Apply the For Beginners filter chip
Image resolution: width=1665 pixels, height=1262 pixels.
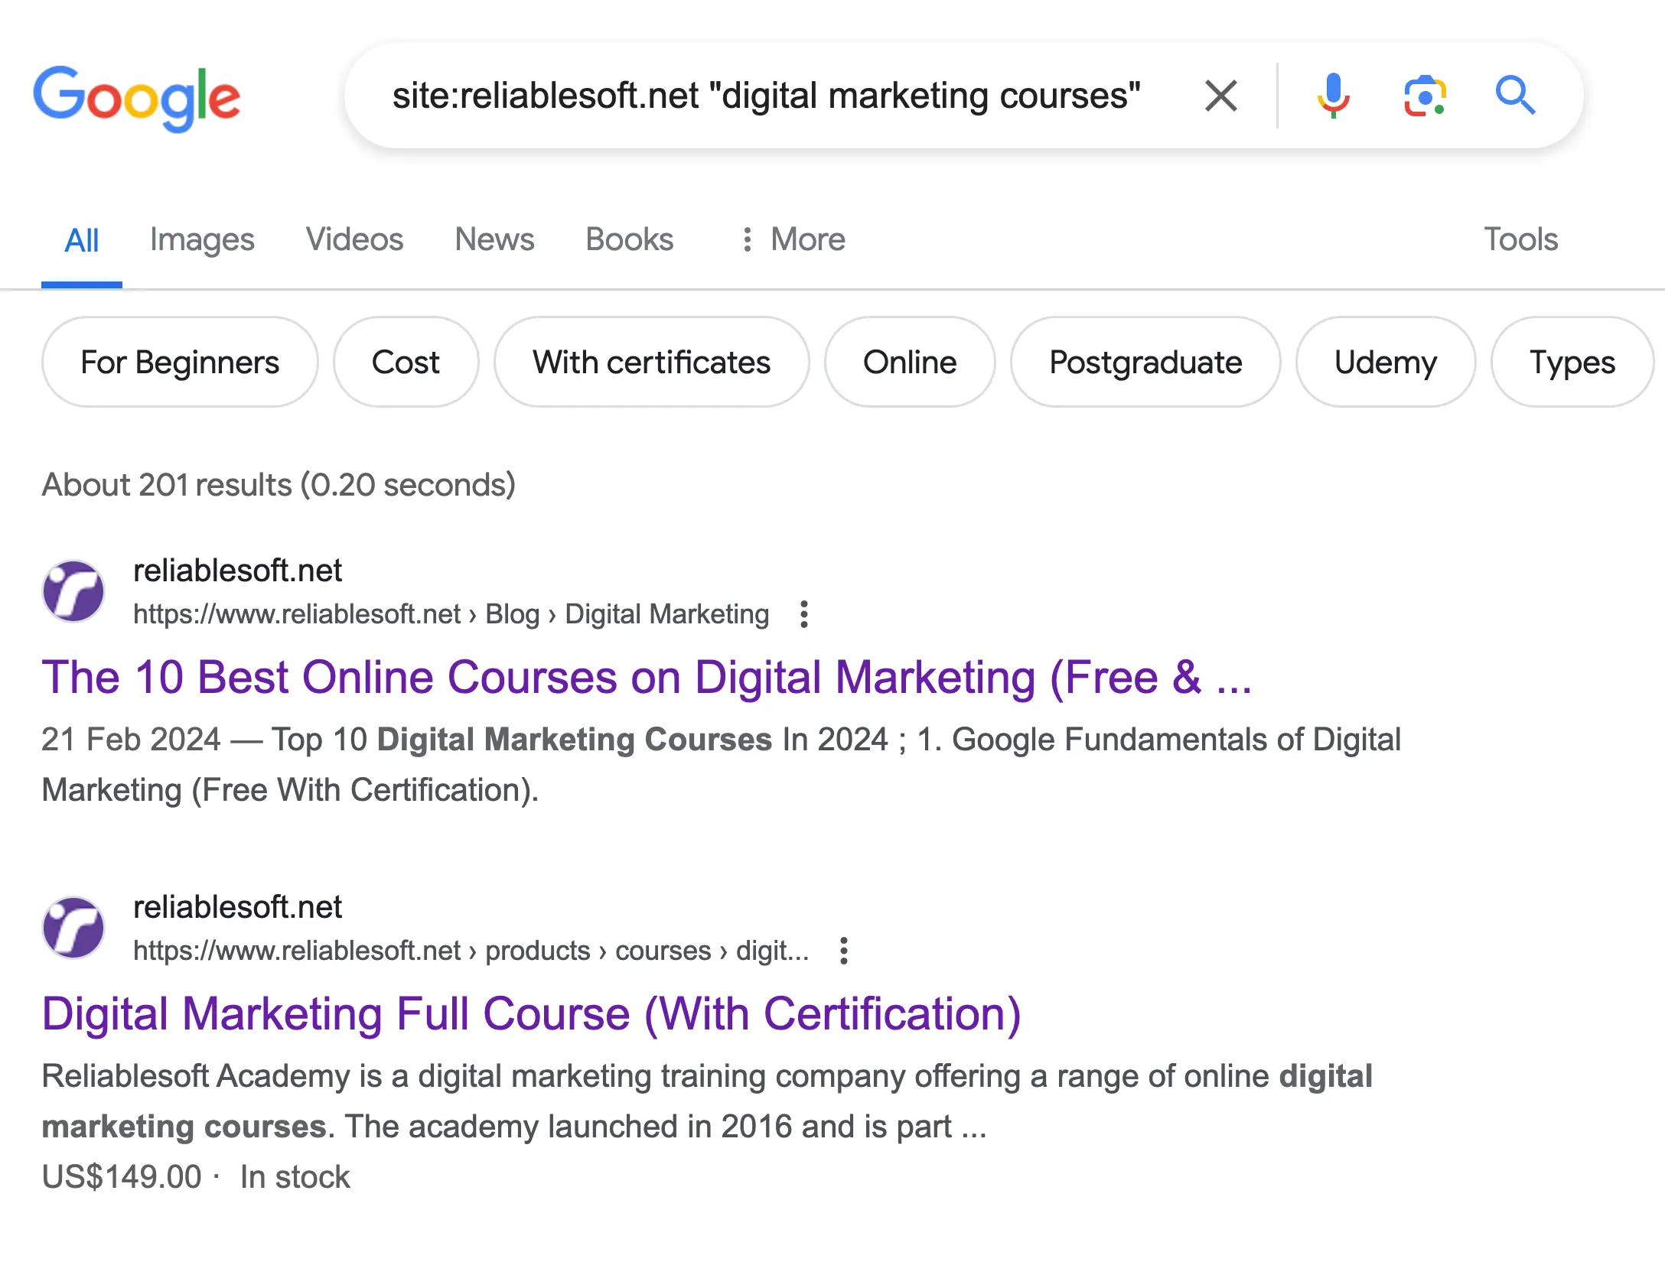click(x=180, y=362)
